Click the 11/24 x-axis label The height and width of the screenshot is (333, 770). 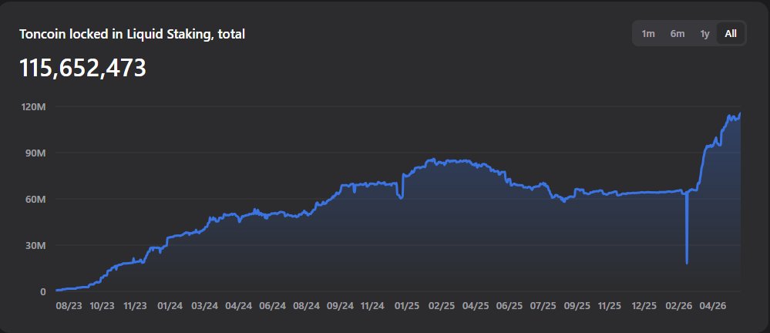(x=373, y=305)
